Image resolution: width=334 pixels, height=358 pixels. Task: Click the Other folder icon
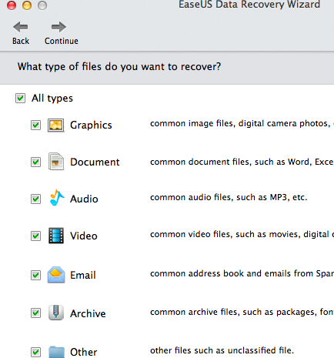[56, 352]
